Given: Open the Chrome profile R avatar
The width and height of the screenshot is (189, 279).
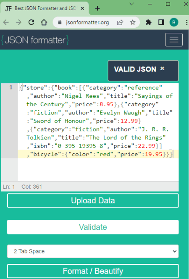Looking at the screenshot, I should [174, 22].
